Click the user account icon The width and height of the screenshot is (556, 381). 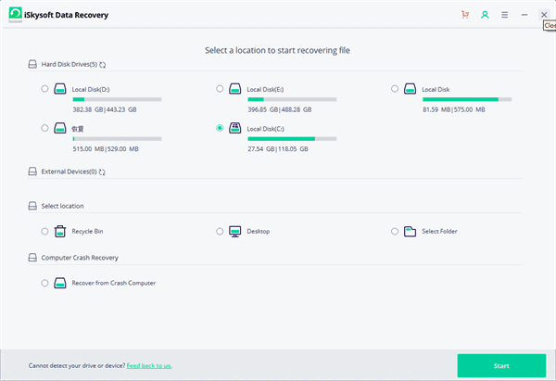pyautogui.click(x=484, y=15)
